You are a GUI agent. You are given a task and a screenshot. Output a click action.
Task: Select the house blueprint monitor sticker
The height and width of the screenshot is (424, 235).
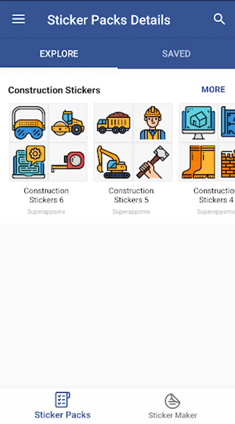pos(198,122)
